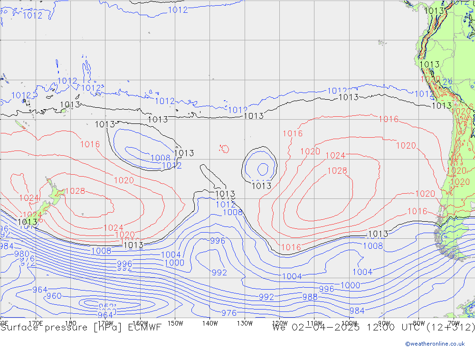Click the blue 992 label below the 996 label
475x348 pixels.
(x=219, y=273)
